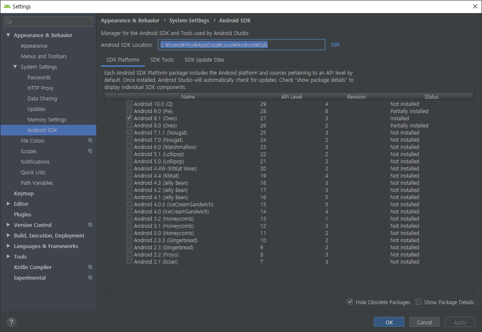Click the help question mark icon

pyautogui.click(x=11, y=322)
